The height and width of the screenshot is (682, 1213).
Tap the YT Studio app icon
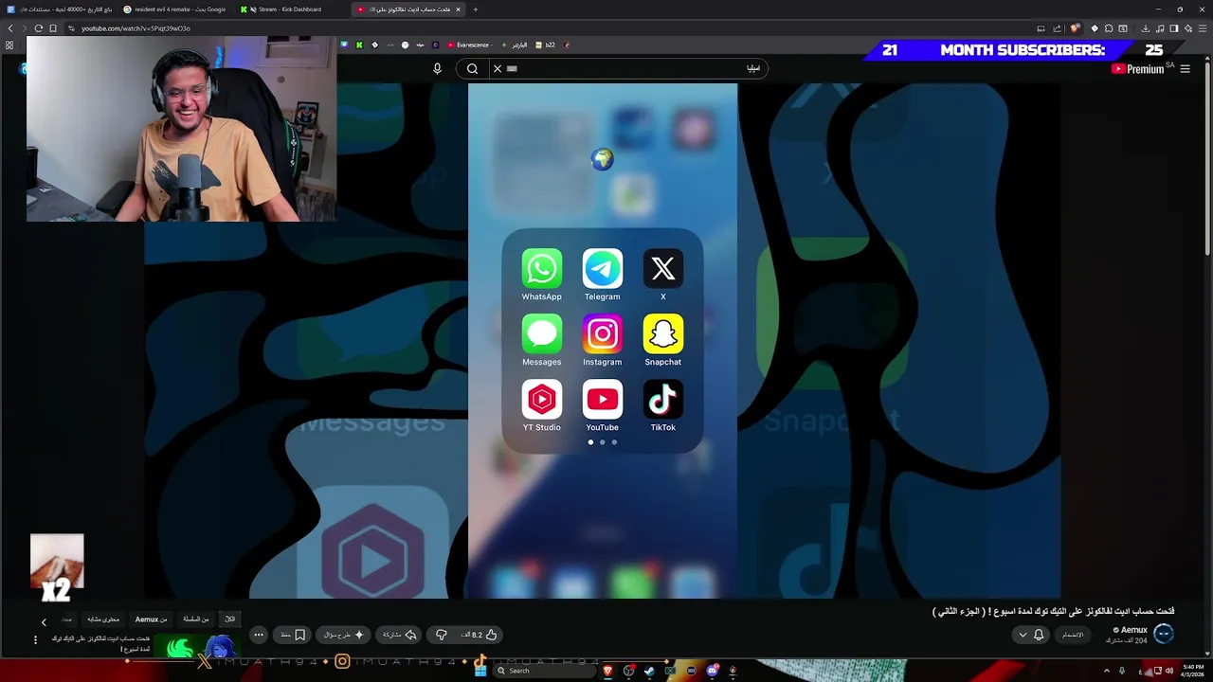point(542,400)
